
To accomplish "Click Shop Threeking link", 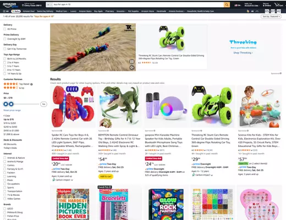I will (x=243, y=53).
